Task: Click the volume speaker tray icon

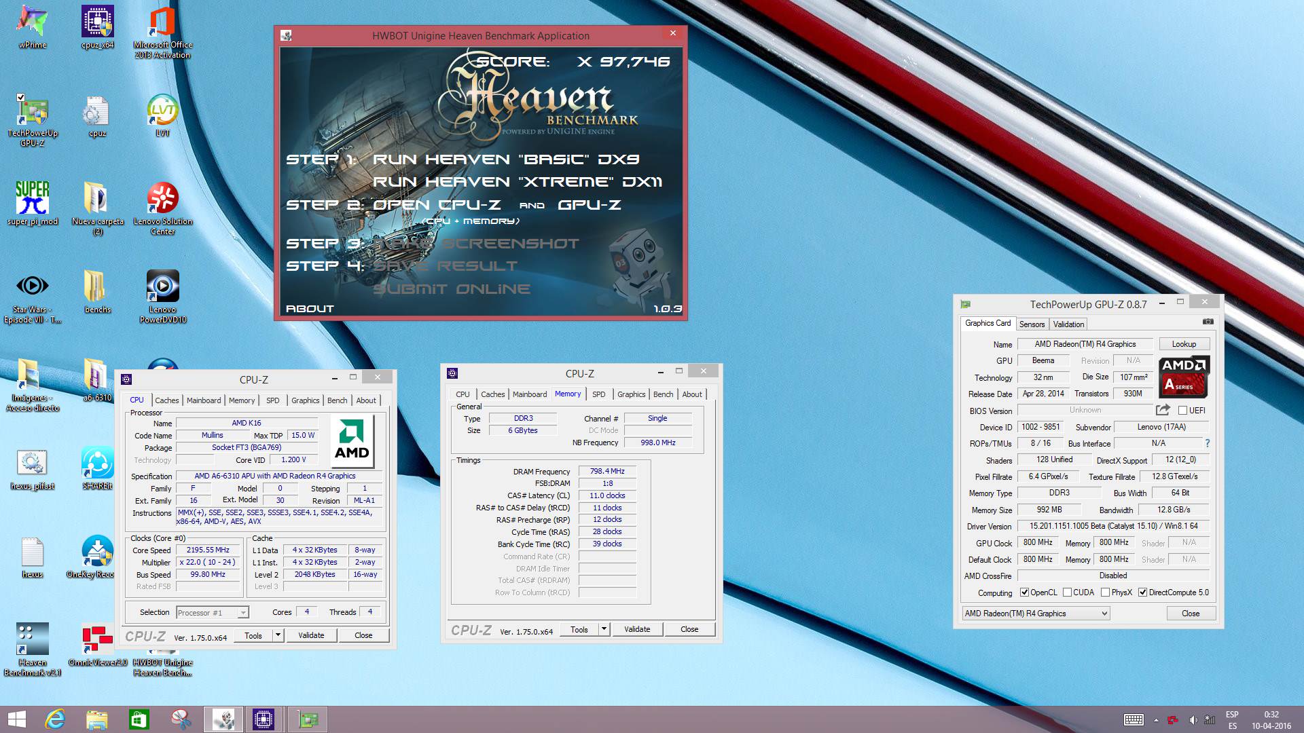Action: click(1193, 720)
